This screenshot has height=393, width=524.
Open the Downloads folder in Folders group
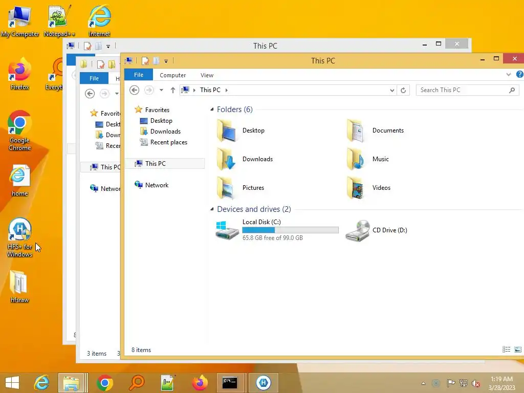point(245,159)
